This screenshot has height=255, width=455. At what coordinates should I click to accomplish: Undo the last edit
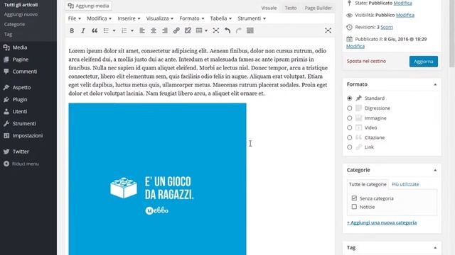coord(227,30)
